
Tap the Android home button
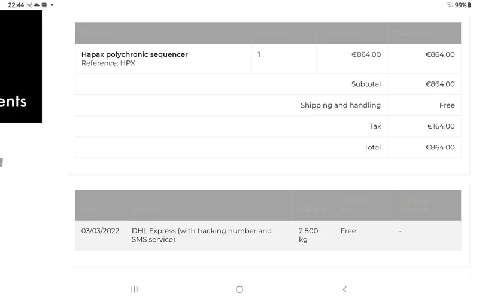(x=239, y=289)
